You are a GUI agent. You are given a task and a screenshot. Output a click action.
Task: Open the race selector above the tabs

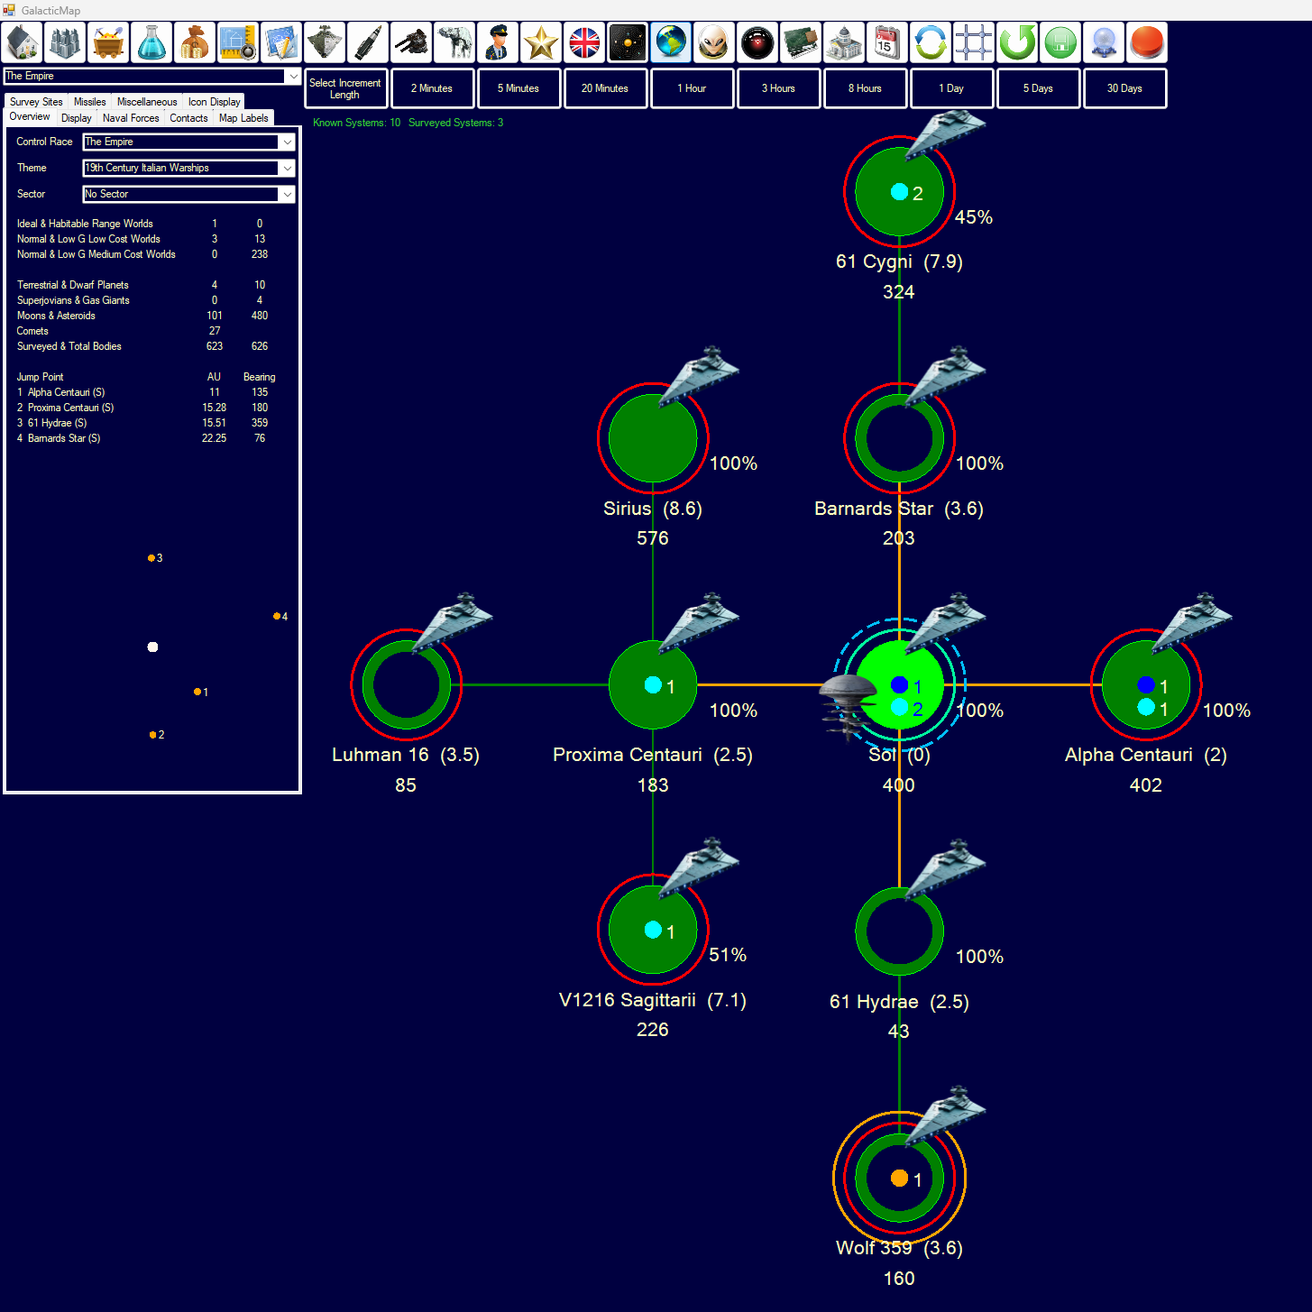[x=152, y=77]
